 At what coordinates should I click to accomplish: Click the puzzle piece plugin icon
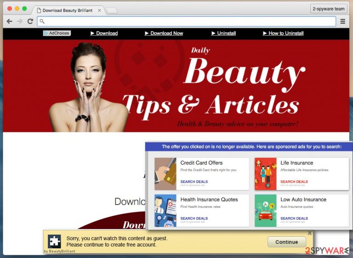tap(54, 241)
